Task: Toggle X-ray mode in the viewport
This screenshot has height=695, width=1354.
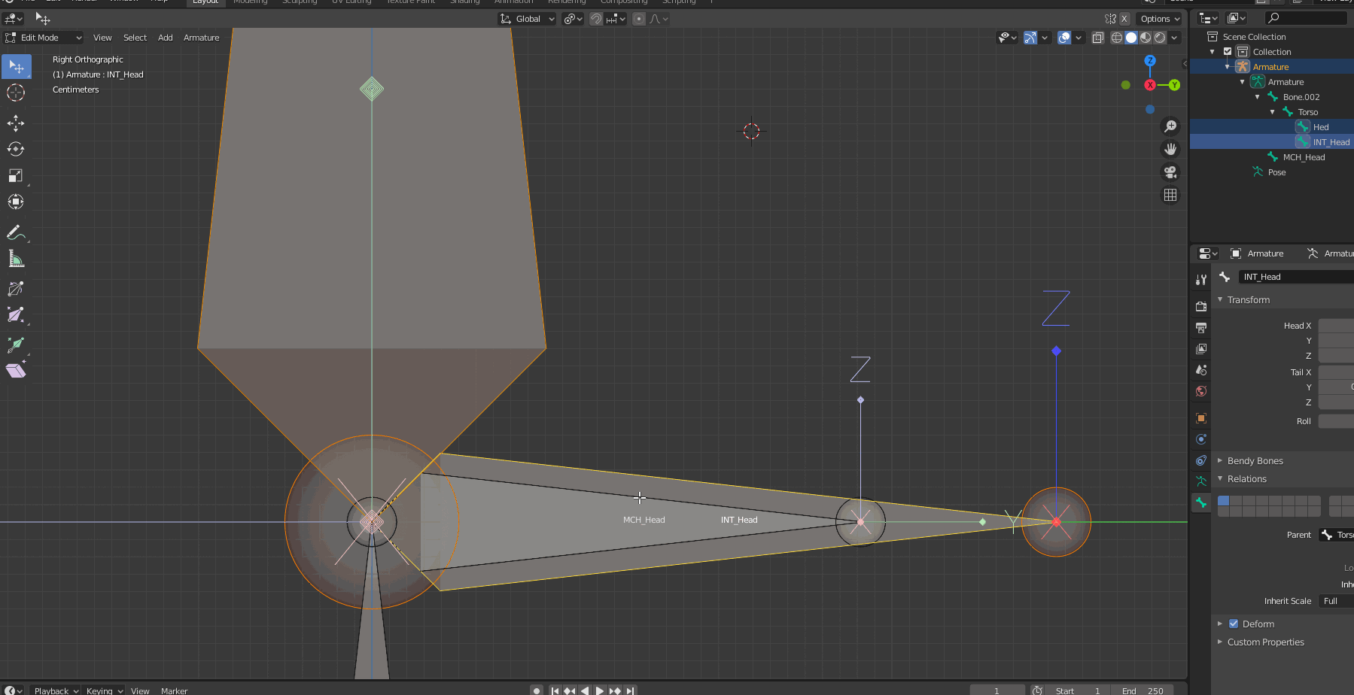Action: 1097,38
